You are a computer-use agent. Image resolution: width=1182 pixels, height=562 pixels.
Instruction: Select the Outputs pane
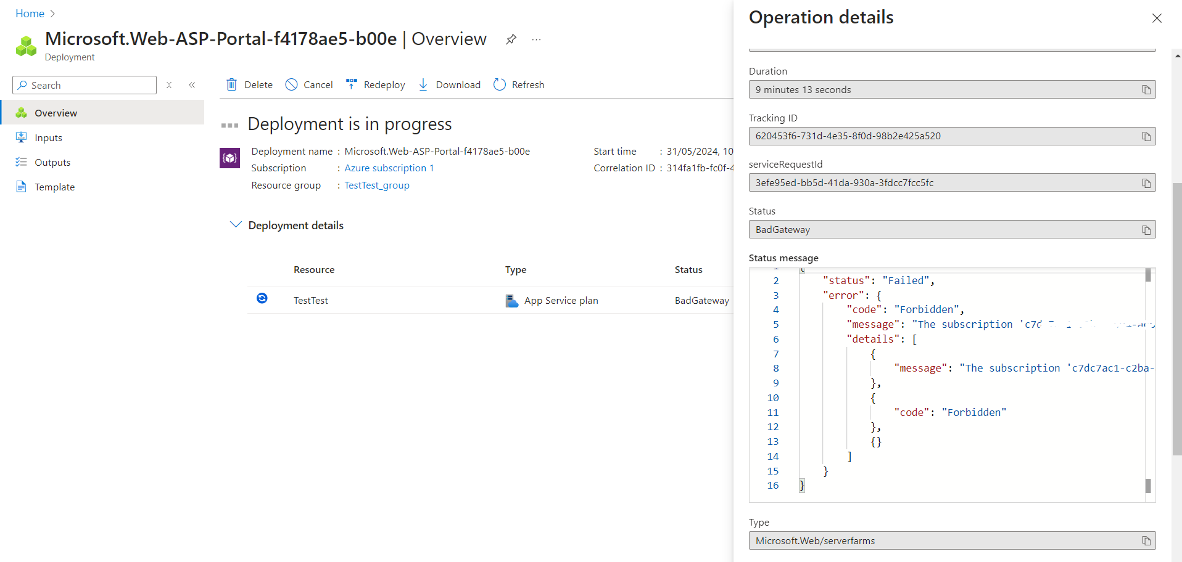click(x=52, y=162)
